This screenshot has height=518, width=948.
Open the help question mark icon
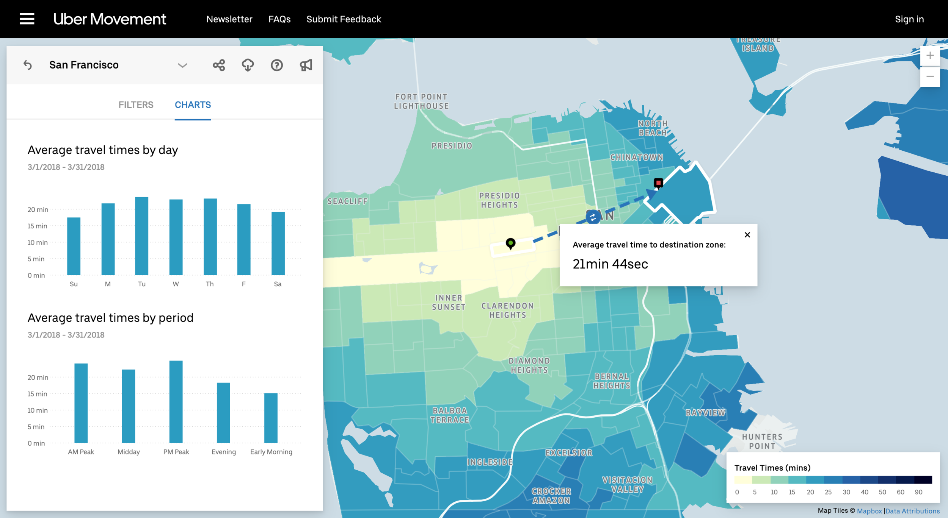tap(277, 65)
